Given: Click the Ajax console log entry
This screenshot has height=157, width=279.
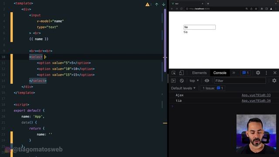Looking at the screenshot, I should (x=180, y=95).
